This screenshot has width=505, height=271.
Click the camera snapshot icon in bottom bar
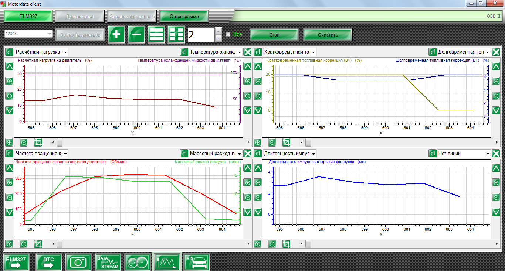(x=78, y=262)
